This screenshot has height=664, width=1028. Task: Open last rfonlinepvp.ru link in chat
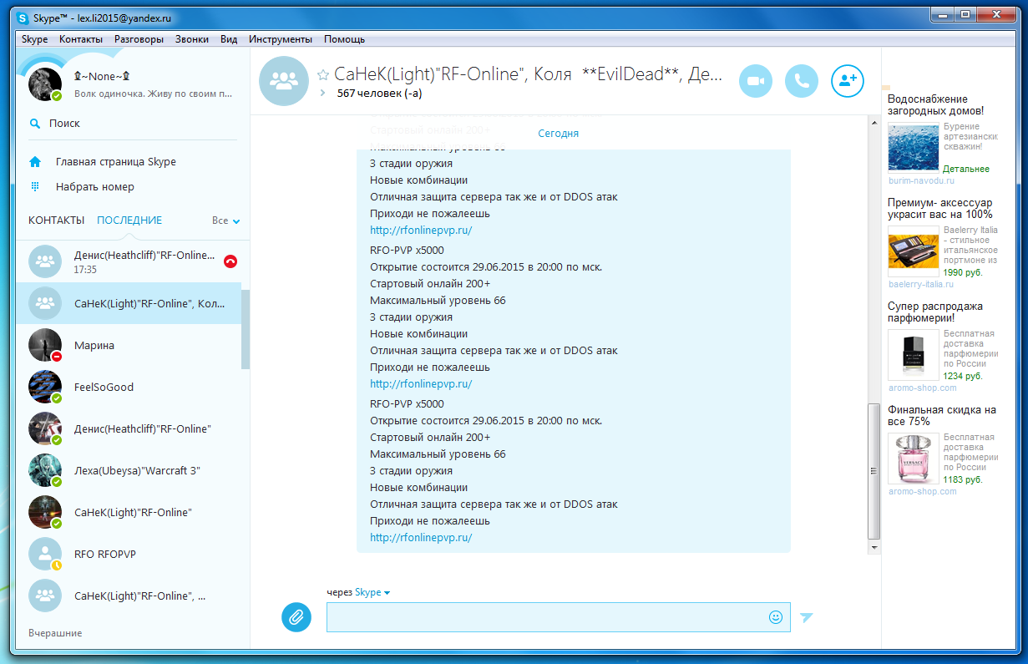click(x=421, y=538)
